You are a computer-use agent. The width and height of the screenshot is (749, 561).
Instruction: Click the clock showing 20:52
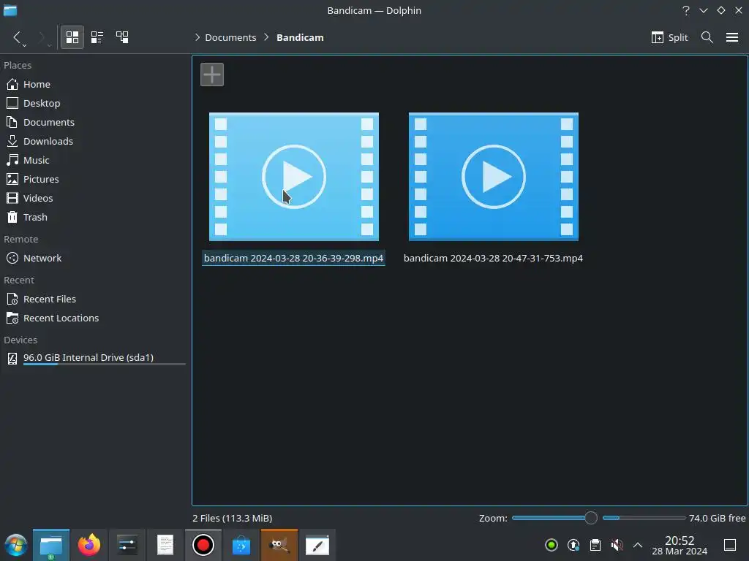[x=680, y=545]
